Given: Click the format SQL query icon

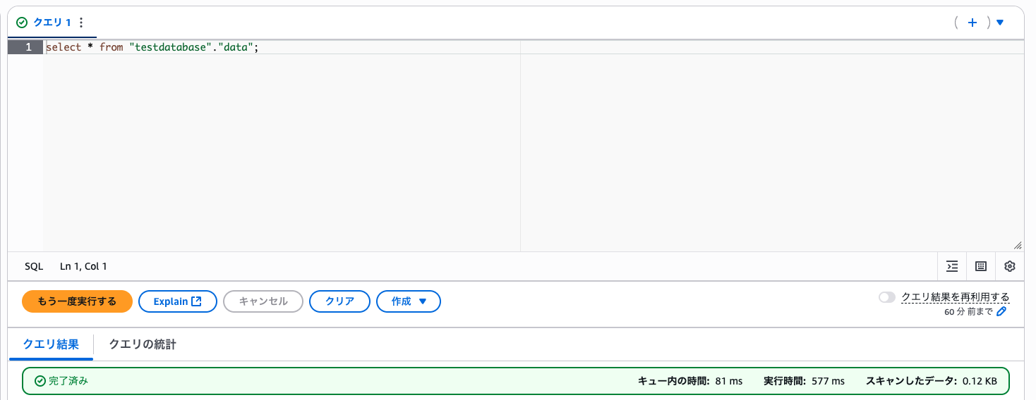Looking at the screenshot, I should [952, 266].
